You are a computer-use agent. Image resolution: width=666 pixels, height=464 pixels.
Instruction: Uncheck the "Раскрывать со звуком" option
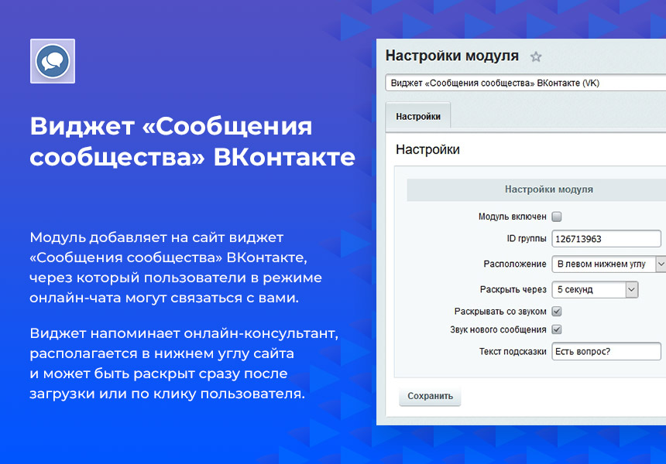[555, 312]
